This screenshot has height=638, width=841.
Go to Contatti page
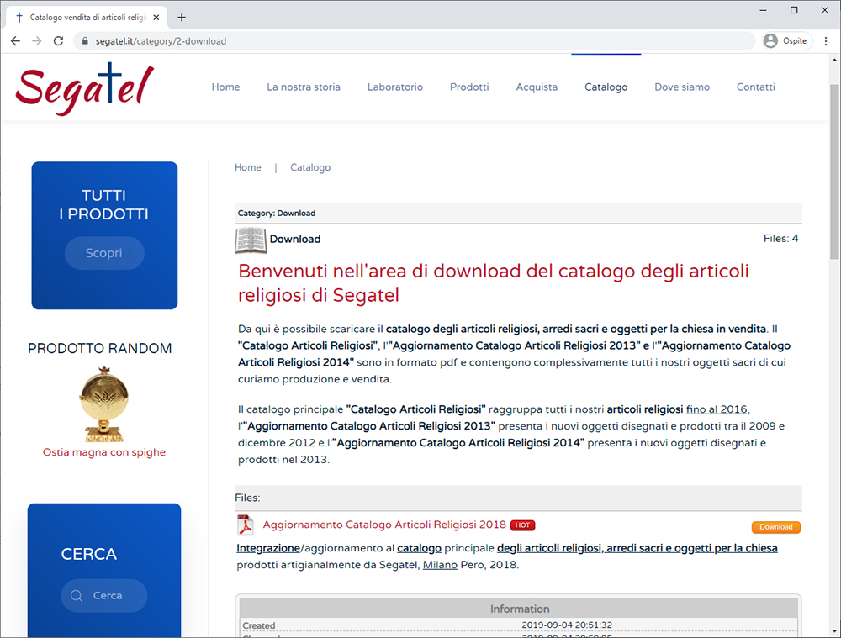(756, 87)
